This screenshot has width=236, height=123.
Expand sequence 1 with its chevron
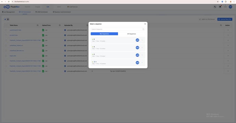(142, 63)
